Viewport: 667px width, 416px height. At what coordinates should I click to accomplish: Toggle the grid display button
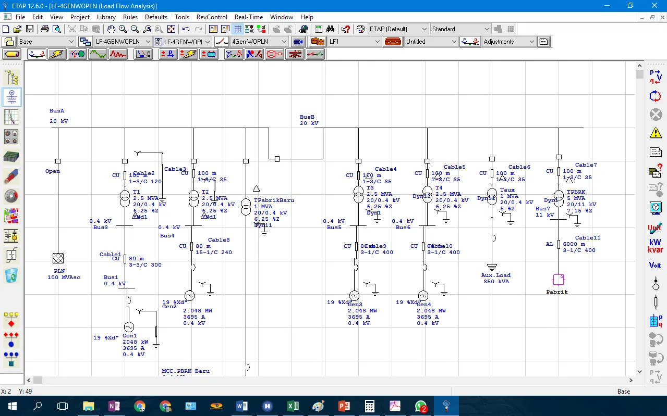238,29
